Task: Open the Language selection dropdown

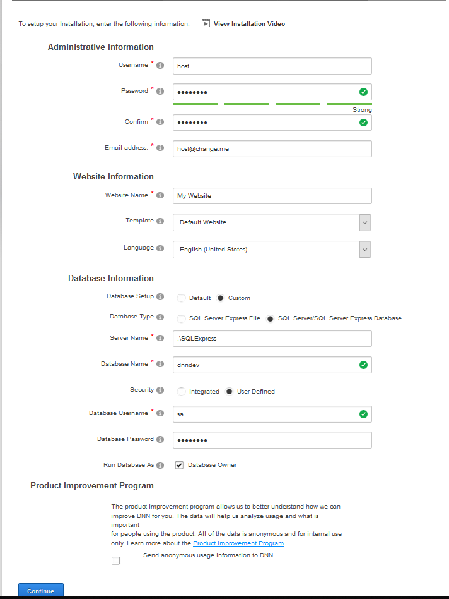Action: coord(364,249)
